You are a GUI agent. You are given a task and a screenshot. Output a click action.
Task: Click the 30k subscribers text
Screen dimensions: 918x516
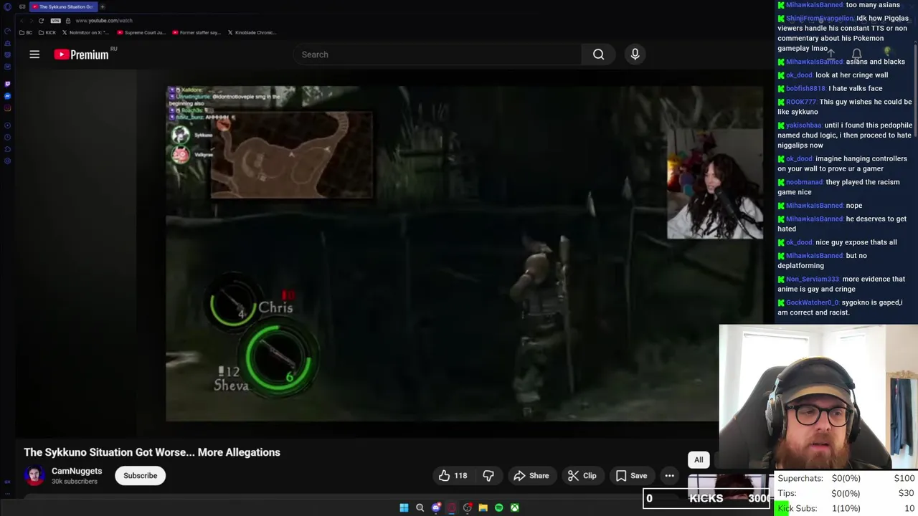[75, 482]
